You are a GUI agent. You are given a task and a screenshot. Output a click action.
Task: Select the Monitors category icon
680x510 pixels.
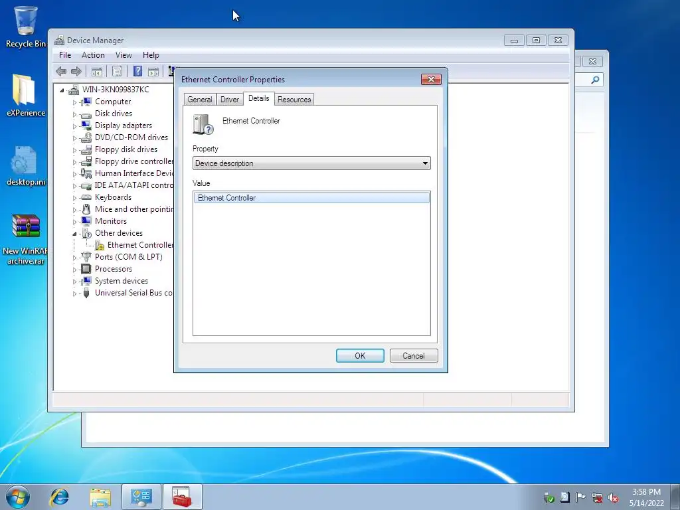click(x=86, y=221)
